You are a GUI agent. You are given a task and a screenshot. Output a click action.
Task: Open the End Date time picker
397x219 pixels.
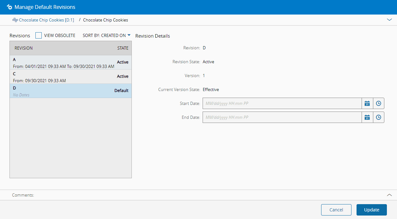(378, 117)
